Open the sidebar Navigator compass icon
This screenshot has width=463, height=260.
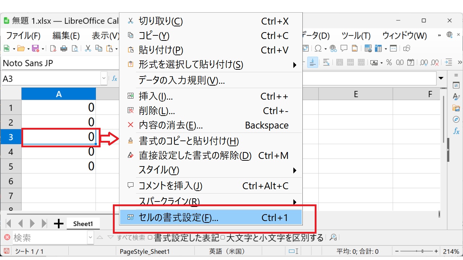(x=456, y=120)
